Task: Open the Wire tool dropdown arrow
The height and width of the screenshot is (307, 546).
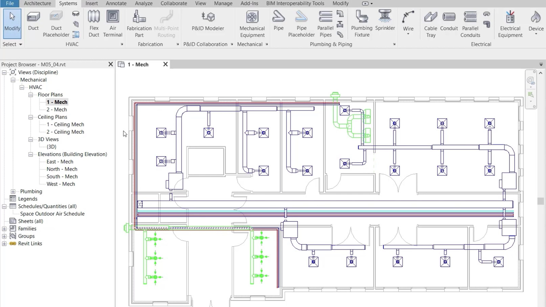Action: [x=408, y=34]
